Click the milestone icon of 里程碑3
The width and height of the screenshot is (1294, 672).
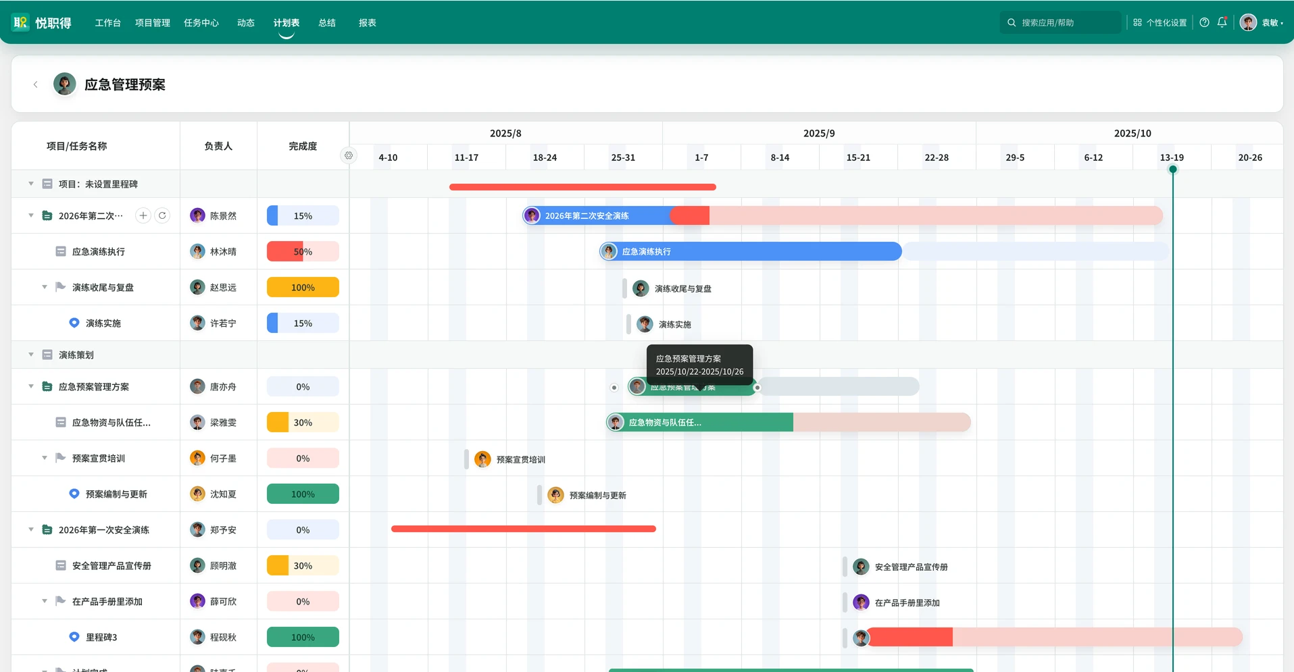tap(74, 637)
